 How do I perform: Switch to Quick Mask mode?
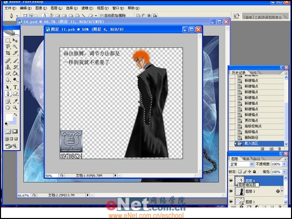pyautogui.click(x=15, y=131)
